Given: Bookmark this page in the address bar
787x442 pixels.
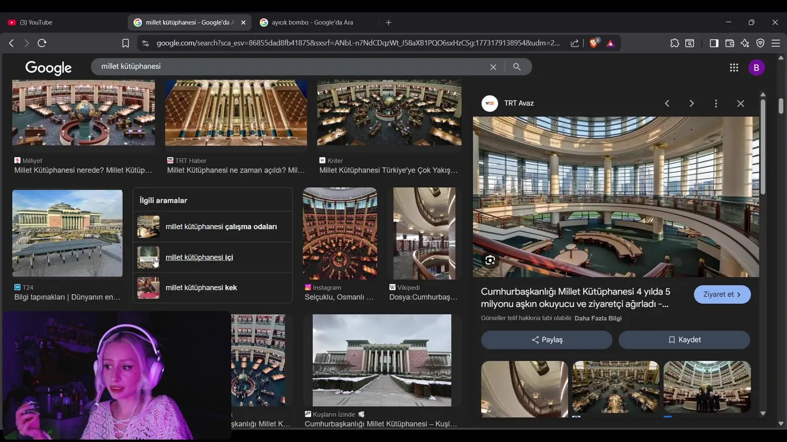Looking at the screenshot, I should [x=125, y=43].
